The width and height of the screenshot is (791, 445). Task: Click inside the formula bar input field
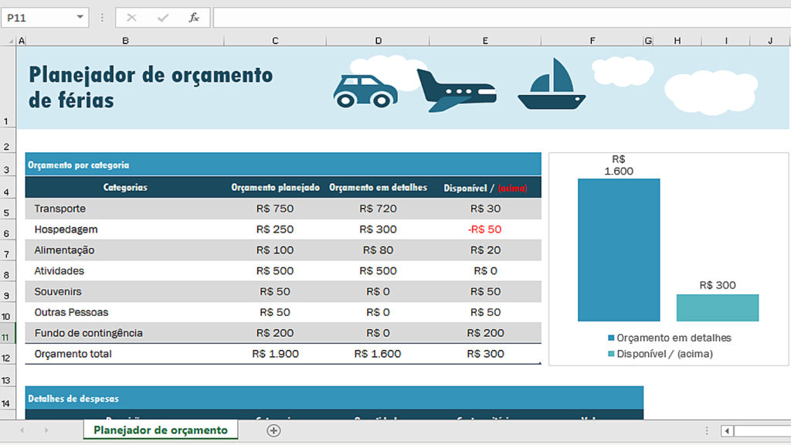(x=494, y=18)
